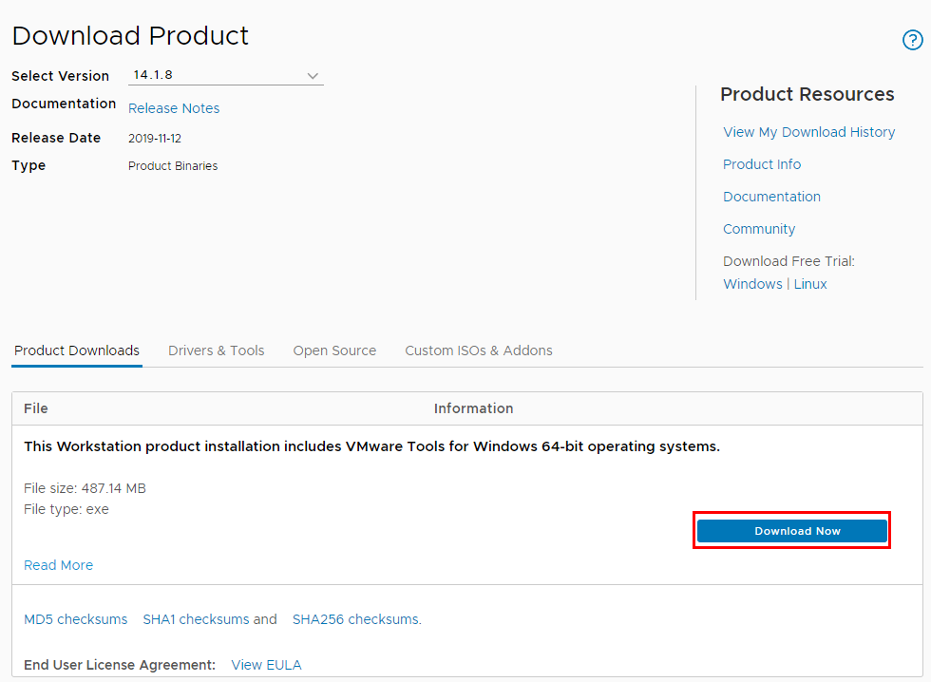
Task: Open the View EULA link
Action: pos(266,665)
